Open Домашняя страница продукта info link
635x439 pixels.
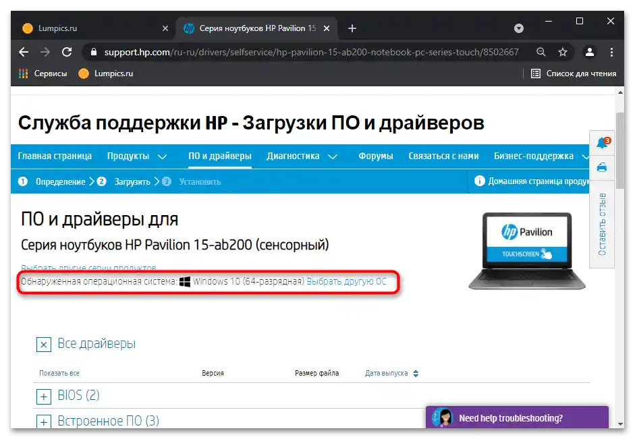point(532,181)
